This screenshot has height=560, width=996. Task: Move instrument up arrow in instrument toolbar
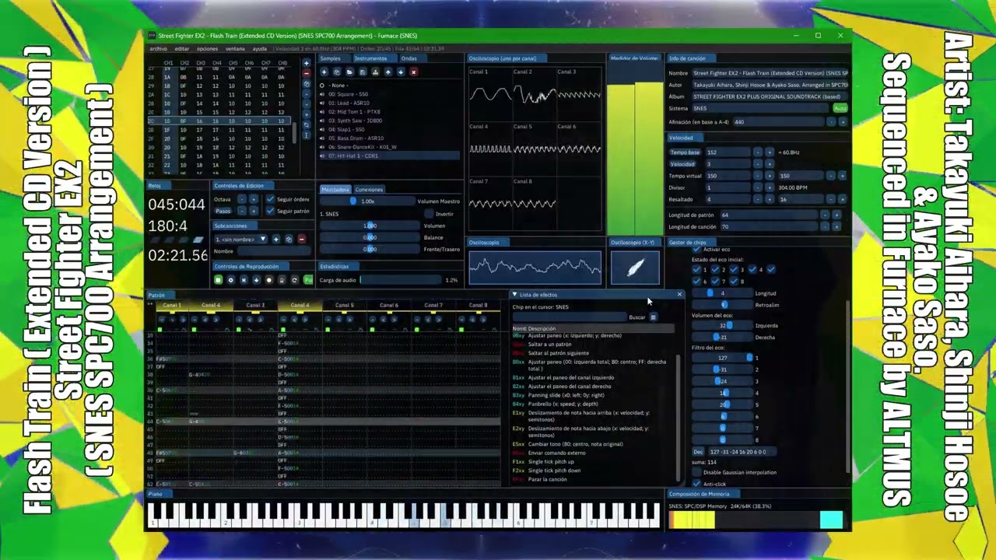tap(388, 72)
